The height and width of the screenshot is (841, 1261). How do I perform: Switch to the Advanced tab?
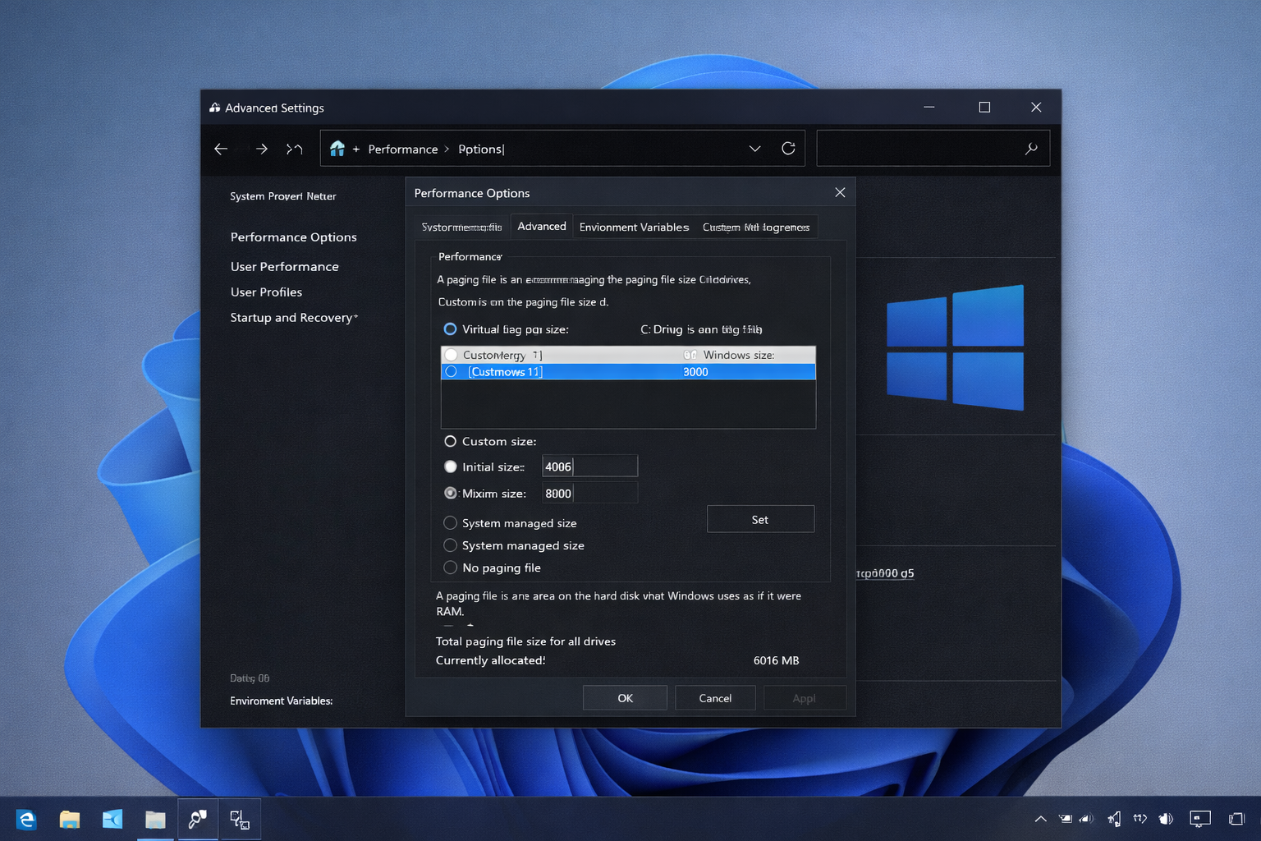(x=541, y=225)
